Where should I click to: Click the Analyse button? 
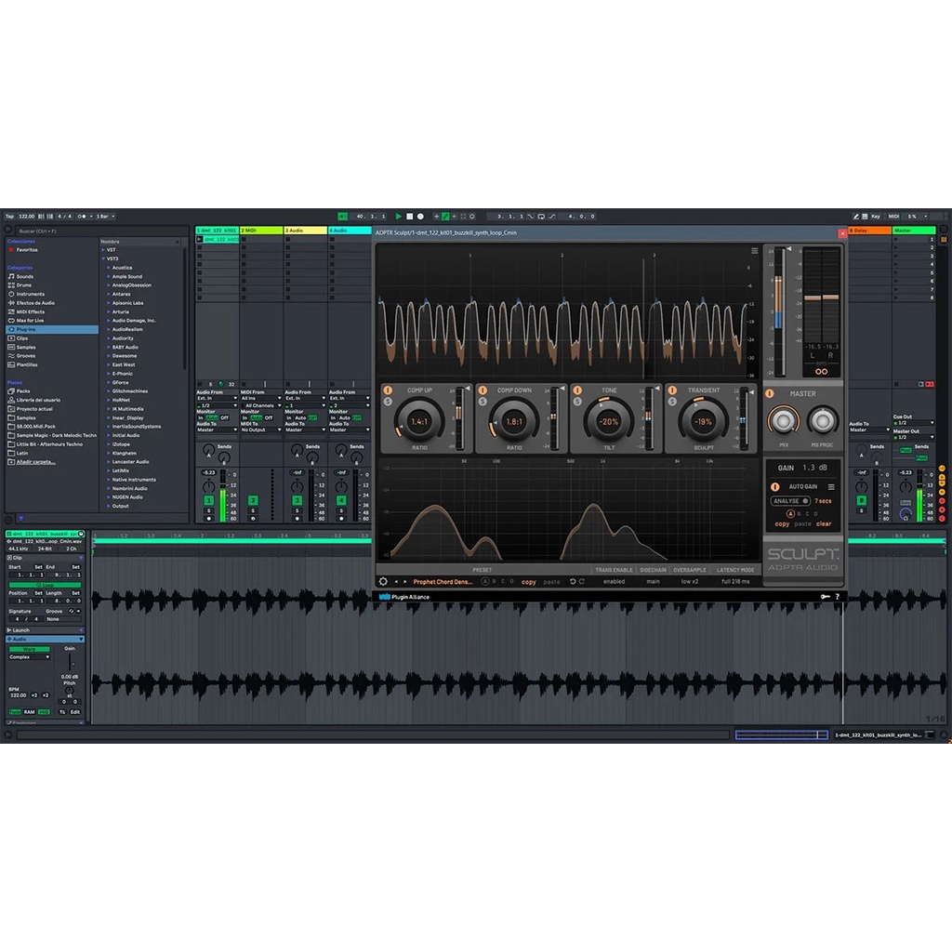click(x=790, y=501)
